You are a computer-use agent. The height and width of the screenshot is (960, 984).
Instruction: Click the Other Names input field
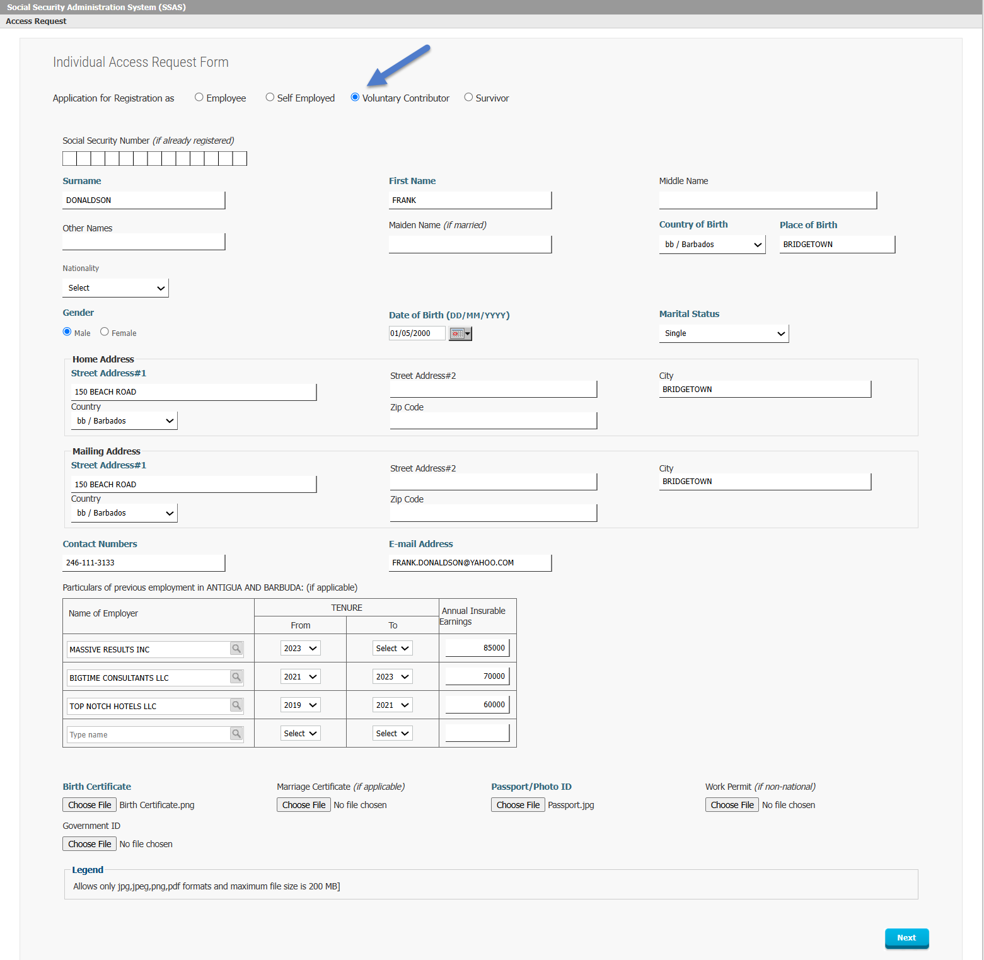tap(144, 241)
